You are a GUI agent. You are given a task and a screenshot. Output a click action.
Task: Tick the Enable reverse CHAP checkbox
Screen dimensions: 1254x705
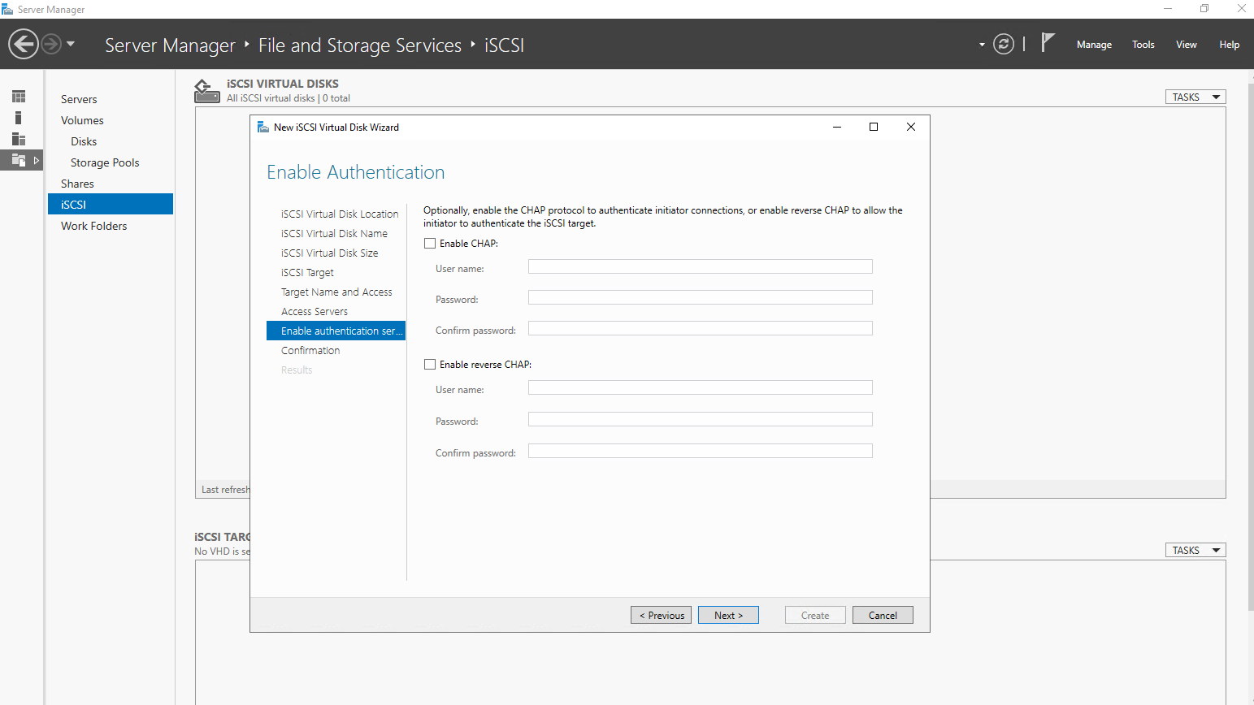430,365
